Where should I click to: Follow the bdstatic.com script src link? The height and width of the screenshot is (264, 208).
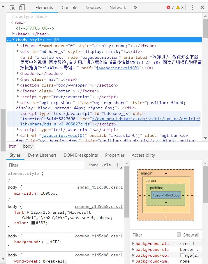[146, 119]
